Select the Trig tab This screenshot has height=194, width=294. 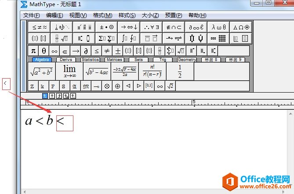(x=163, y=60)
